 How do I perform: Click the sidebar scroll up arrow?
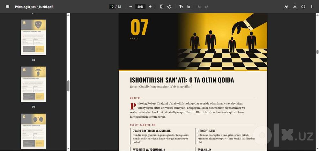(x=68, y=15)
